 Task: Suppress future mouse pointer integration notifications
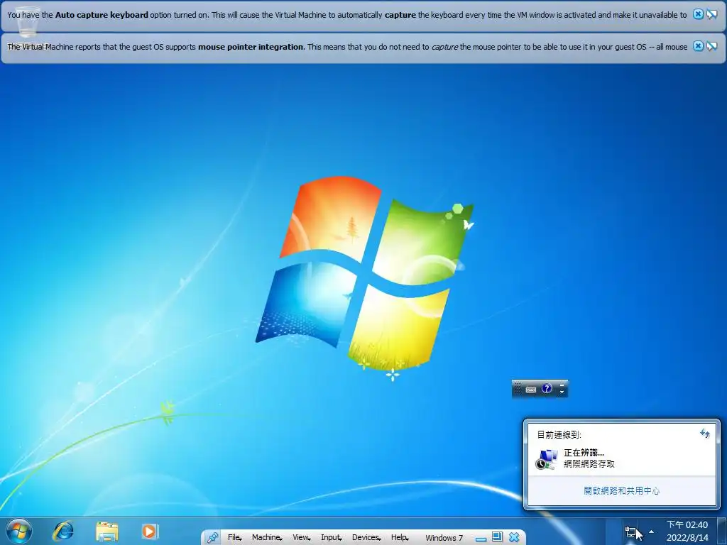tap(711, 46)
